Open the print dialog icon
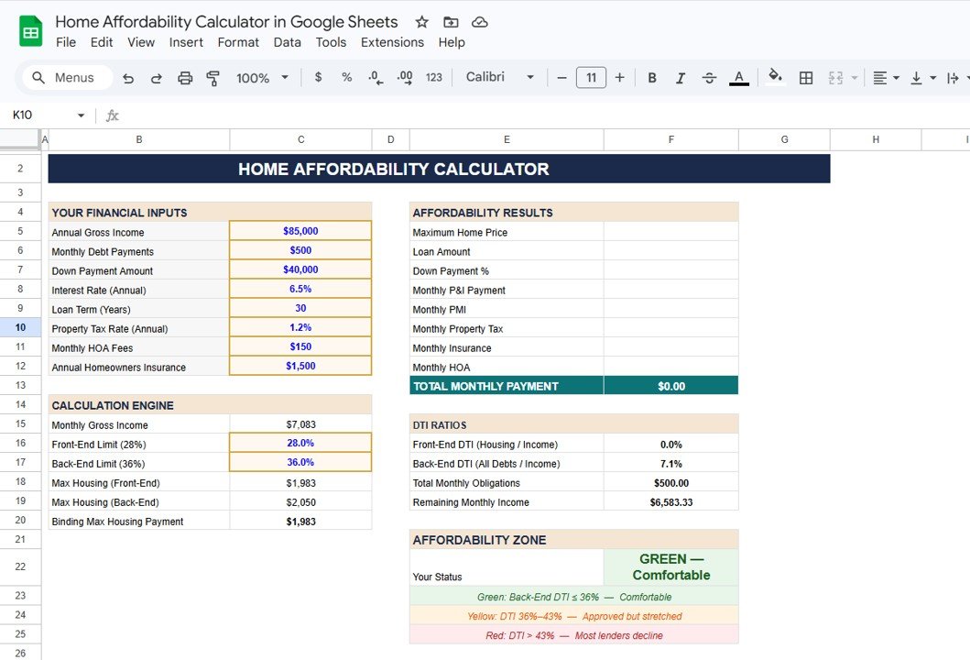 [185, 78]
